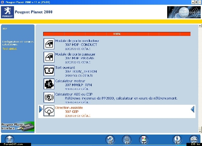Click the back arrow icon in bottom bar
The image size is (202, 146).
click(x=10, y=139)
